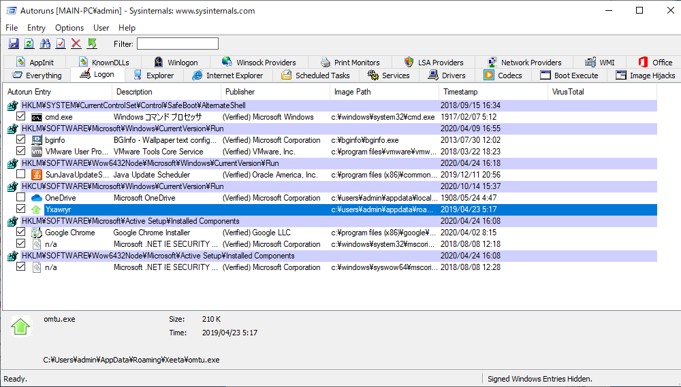Sort by the Description column header
Image resolution: width=681 pixels, height=387 pixels.
coord(166,92)
